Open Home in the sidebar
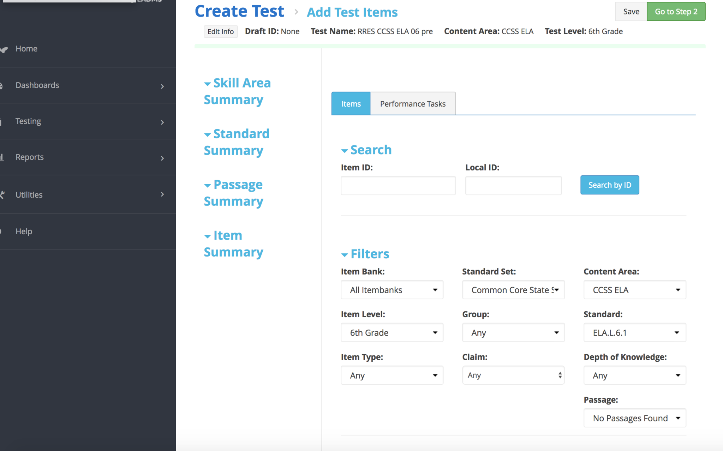The width and height of the screenshot is (723, 451). point(26,49)
